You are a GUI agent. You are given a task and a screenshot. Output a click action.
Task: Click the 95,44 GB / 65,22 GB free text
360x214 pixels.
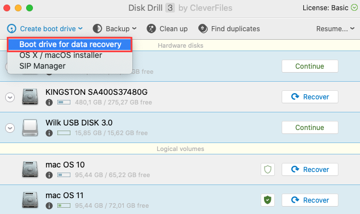point(112,175)
